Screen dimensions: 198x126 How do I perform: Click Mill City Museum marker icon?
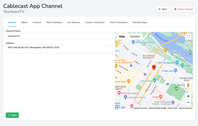[177, 62]
